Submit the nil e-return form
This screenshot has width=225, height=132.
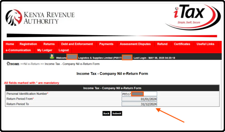117,114
